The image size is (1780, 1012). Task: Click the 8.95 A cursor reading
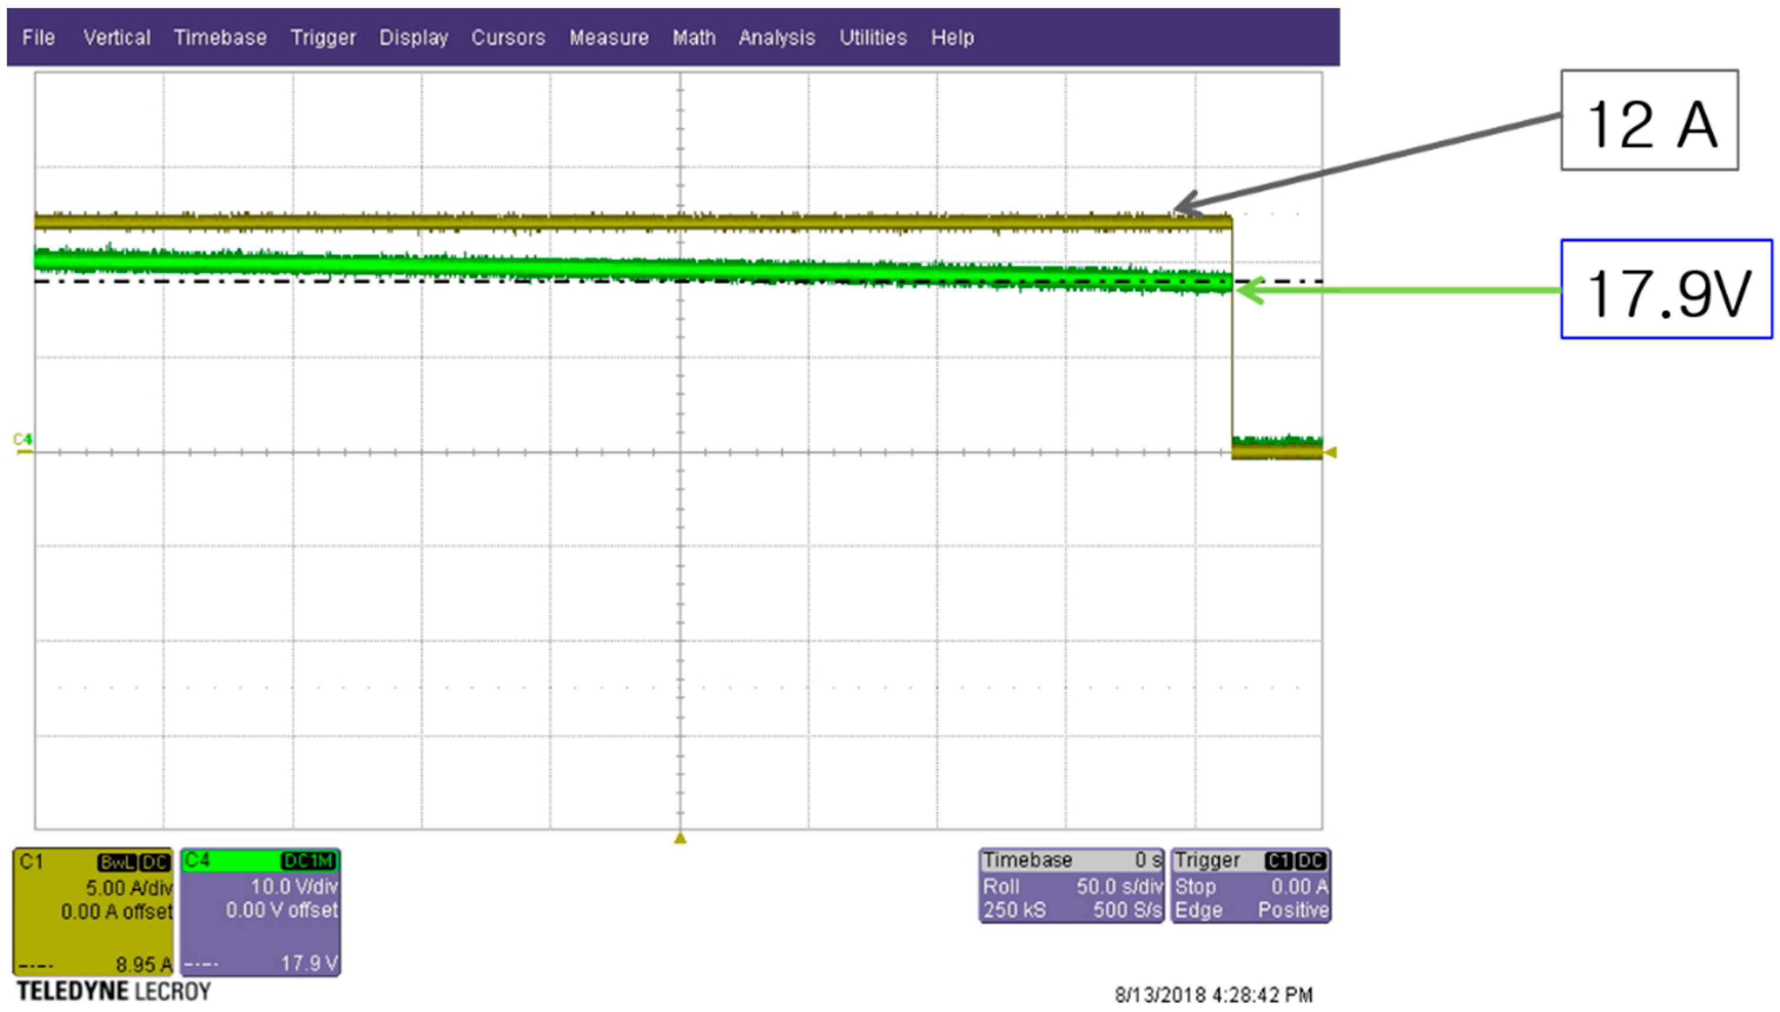144,964
